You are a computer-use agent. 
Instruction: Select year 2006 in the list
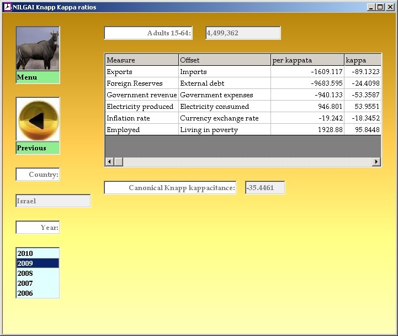click(37, 293)
